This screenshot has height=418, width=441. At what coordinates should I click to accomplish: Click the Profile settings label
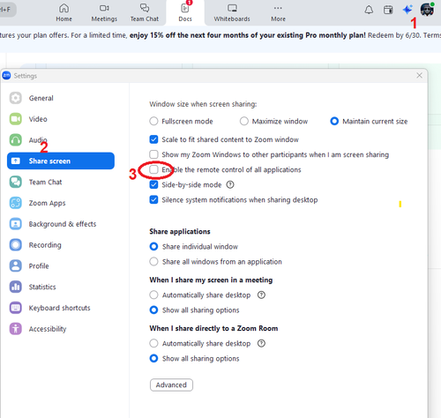tap(39, 266)
